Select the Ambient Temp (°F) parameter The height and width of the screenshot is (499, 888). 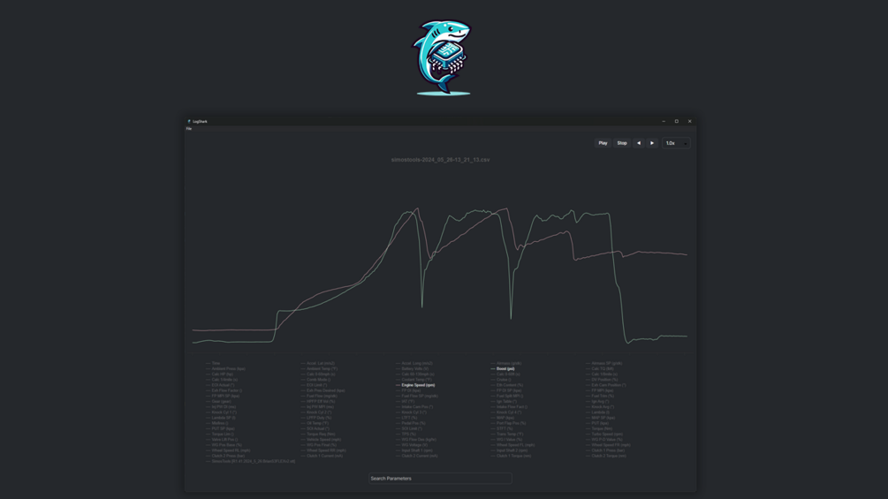pyautogui.click(x=319, y=369)
